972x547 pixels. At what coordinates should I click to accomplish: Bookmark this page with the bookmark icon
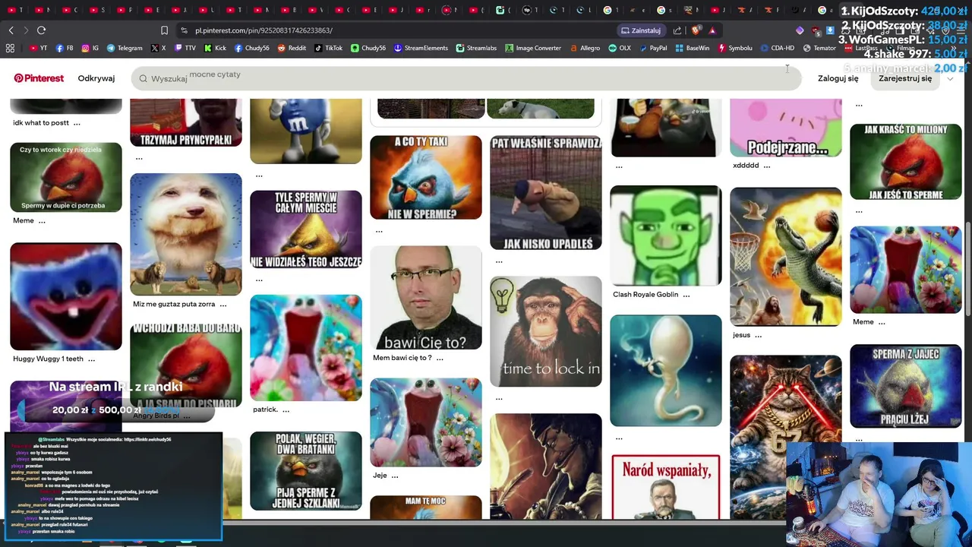coord(164,30)
